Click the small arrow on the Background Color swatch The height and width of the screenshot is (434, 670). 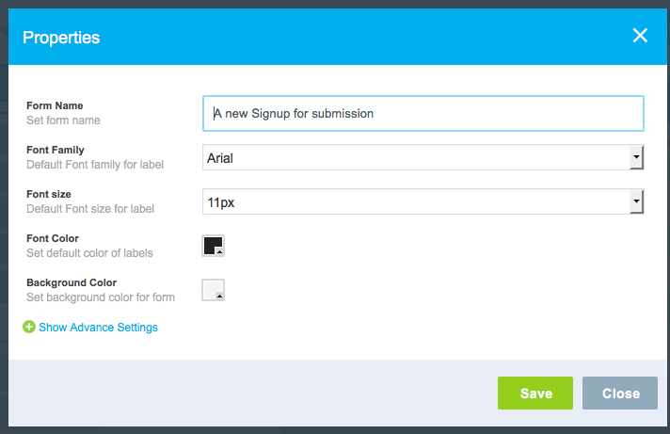click(x=219, y=297)
